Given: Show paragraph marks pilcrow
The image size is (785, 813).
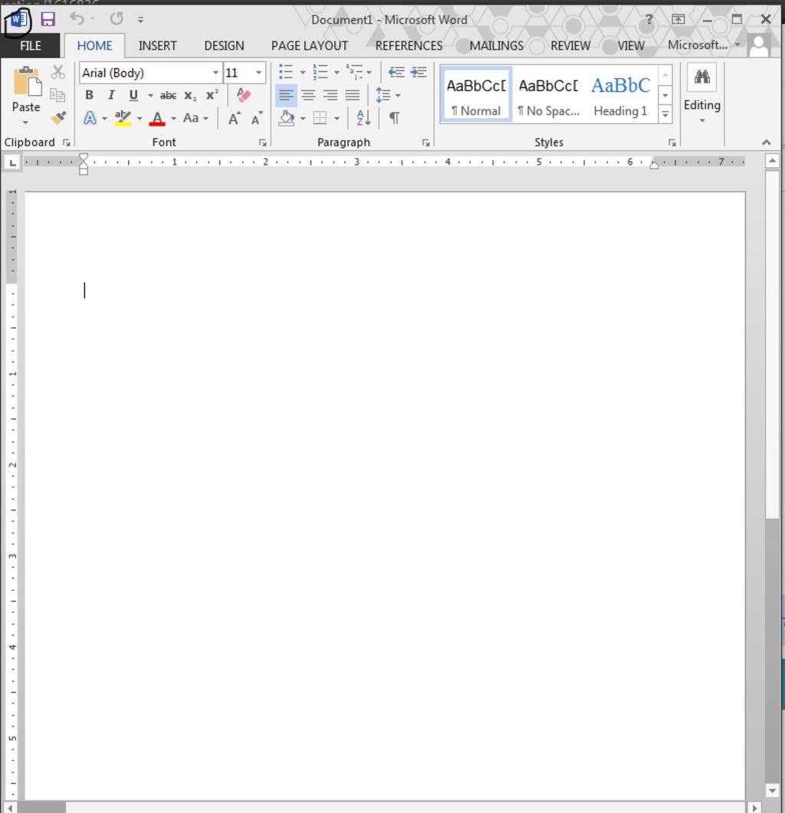Looking at the screenshot, I should pyautogui.click(x=394, y=118).
